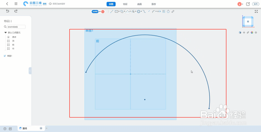
Task: Toggle fullscreen canvas view
Action: tap(256, 11)
